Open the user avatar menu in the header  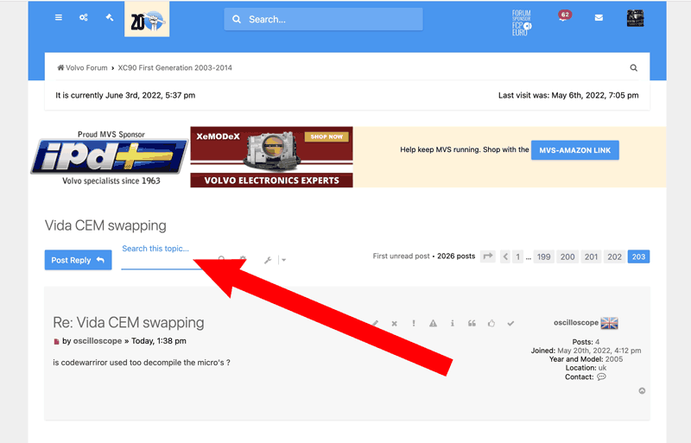pos(635,18)
